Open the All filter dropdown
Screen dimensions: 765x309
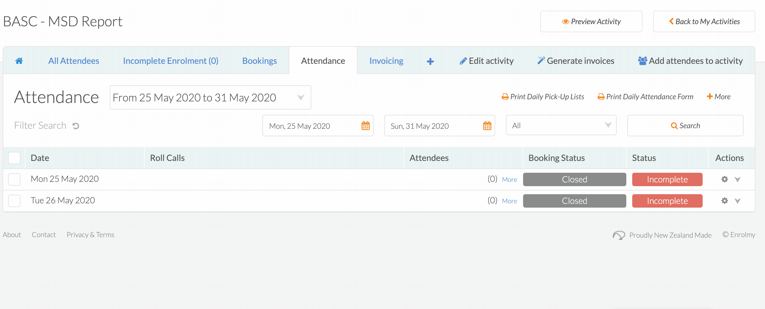[561, 125]
